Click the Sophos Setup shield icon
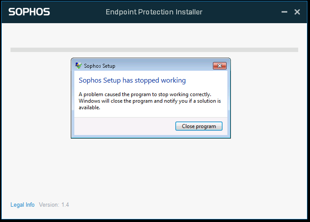The width and height of the screenshot is (310, 222). 79,66
